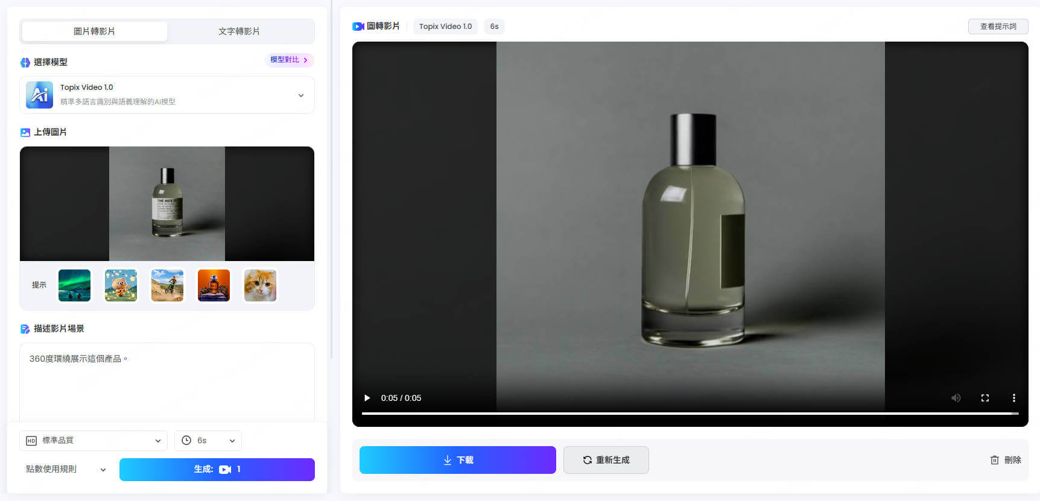Viewport: 1040px width, 501px height.
Task: Mute the video volume speaker icon
Action: click(x=956, y=398)
